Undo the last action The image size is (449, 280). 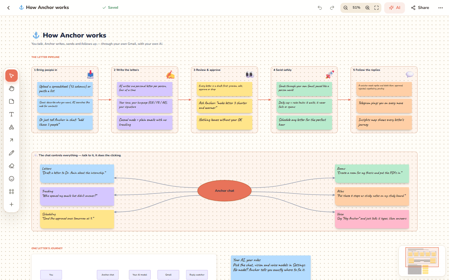point(320,8)
